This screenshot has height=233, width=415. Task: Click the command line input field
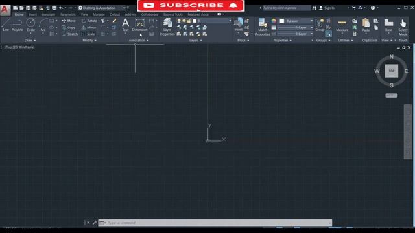(215, 223)
